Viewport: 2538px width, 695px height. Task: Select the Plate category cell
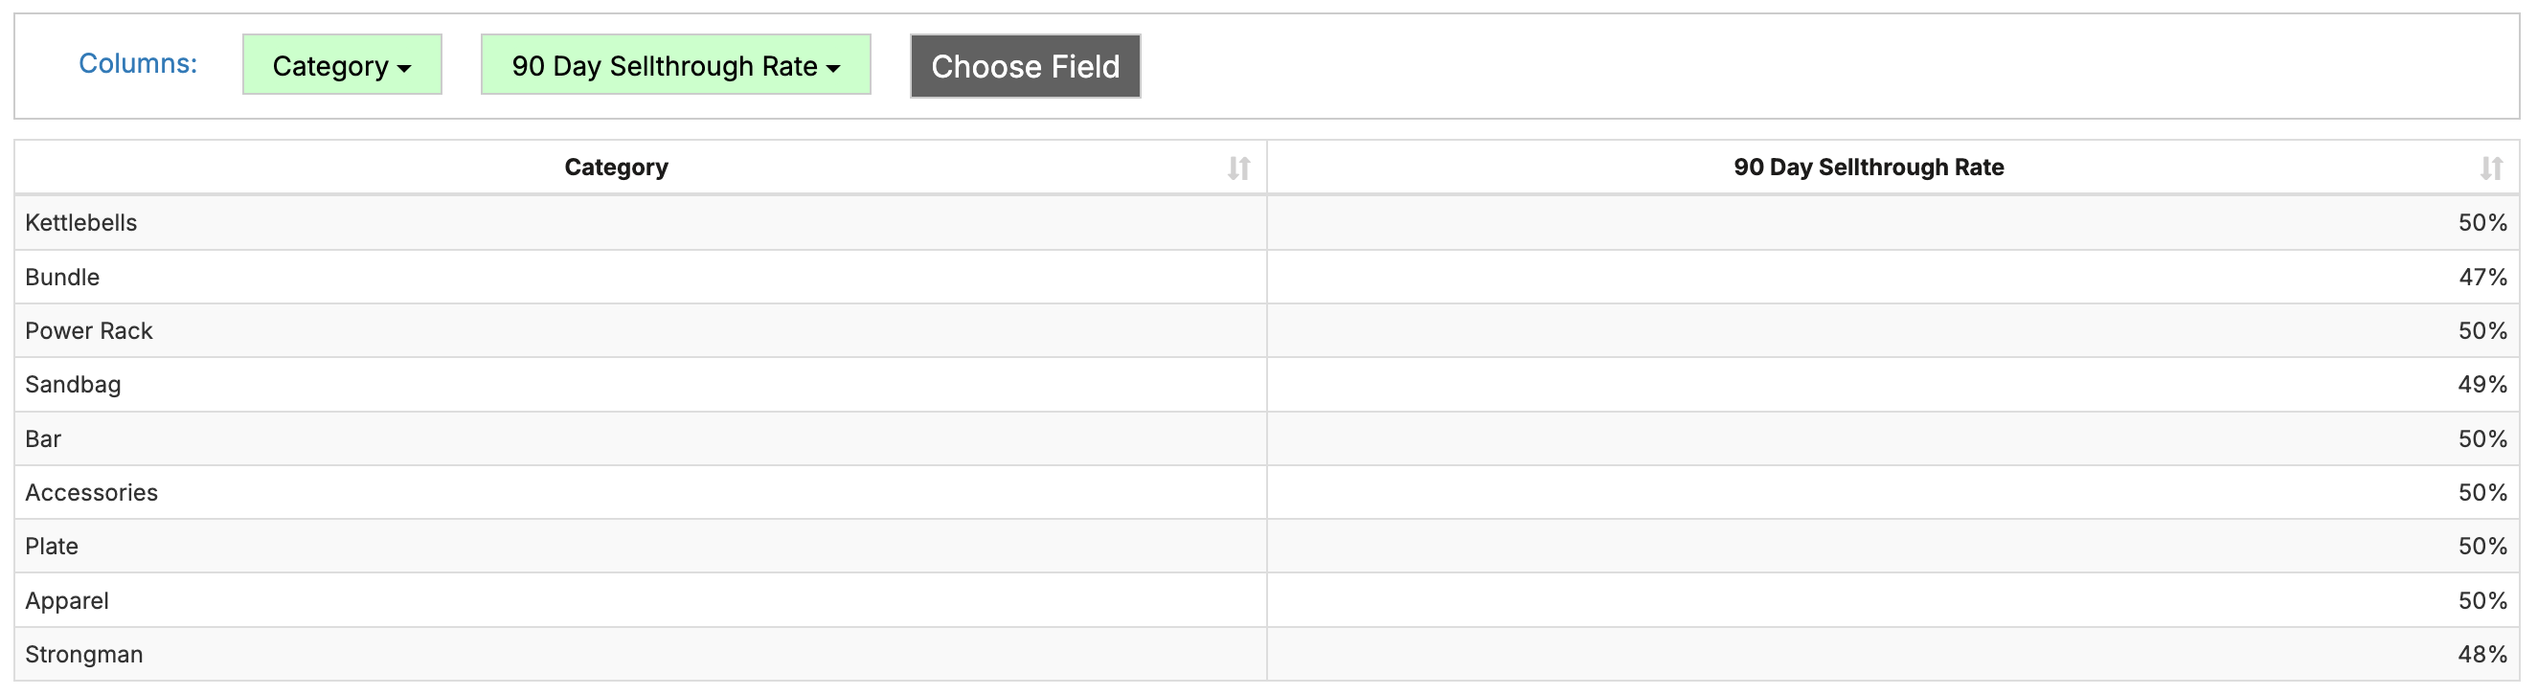tap(51, 547)
